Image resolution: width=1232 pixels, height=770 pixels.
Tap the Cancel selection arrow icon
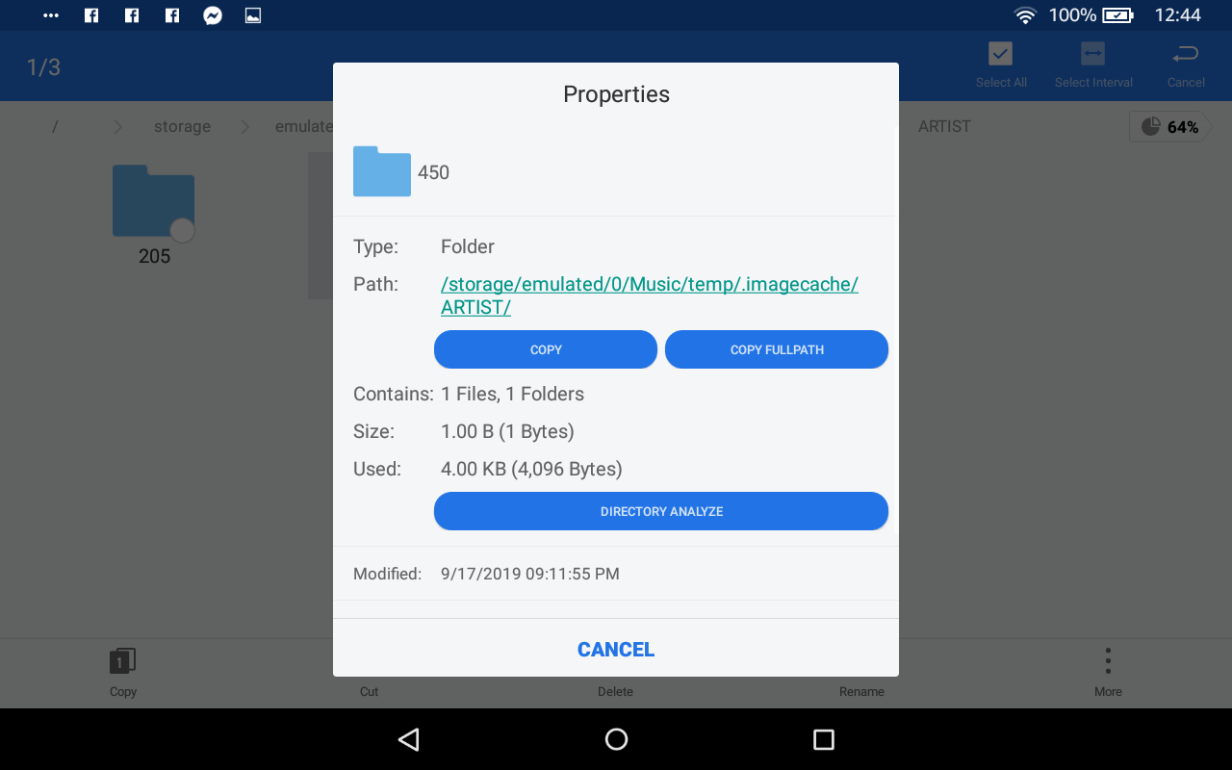(1186, 54)
